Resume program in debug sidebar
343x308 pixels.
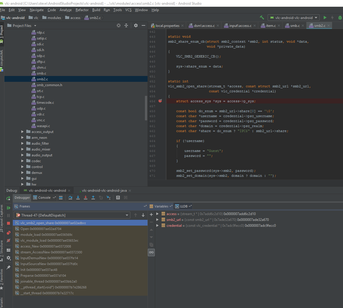tap(8, 208)
